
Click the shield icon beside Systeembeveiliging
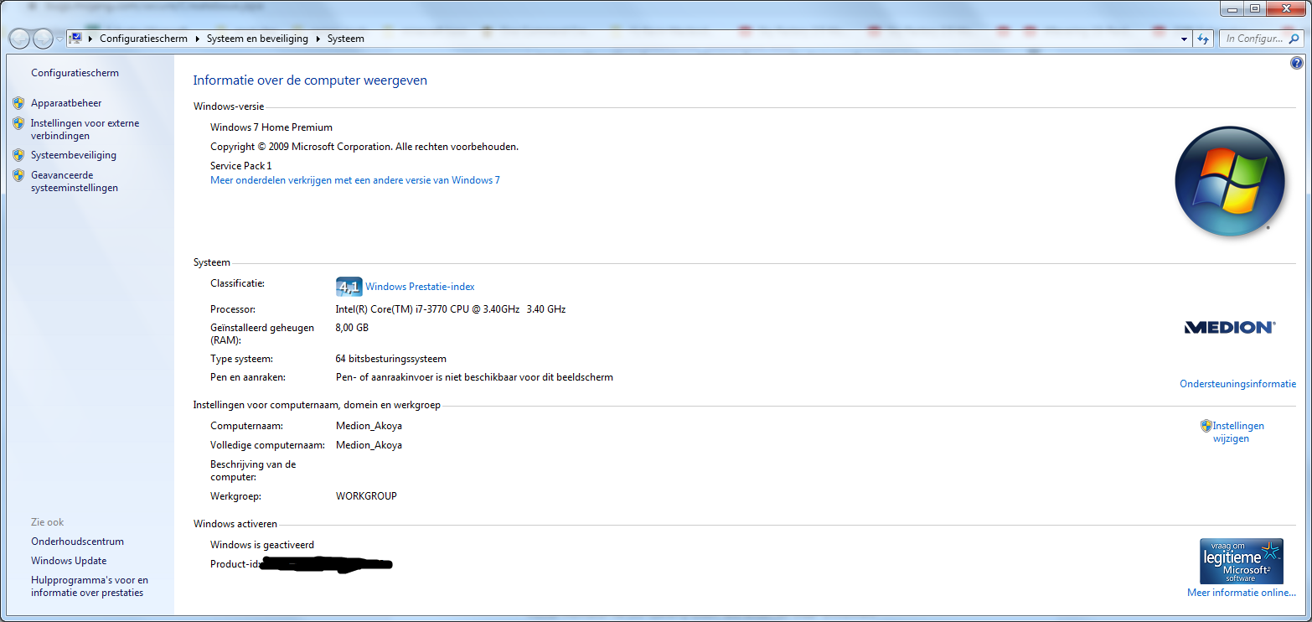pos(18,155)
